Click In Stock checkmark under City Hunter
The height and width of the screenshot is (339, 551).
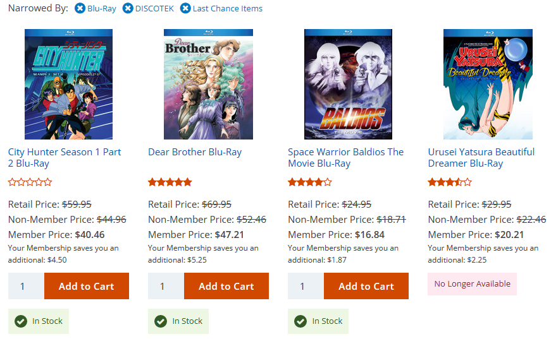[20, 321]
